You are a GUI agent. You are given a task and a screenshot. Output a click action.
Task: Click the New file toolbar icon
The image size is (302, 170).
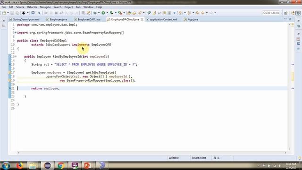pos(4,13)
